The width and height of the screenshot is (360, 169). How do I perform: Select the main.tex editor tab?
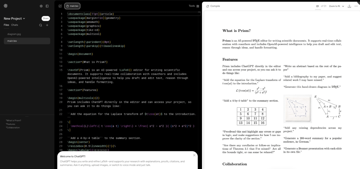pos(72,6)
